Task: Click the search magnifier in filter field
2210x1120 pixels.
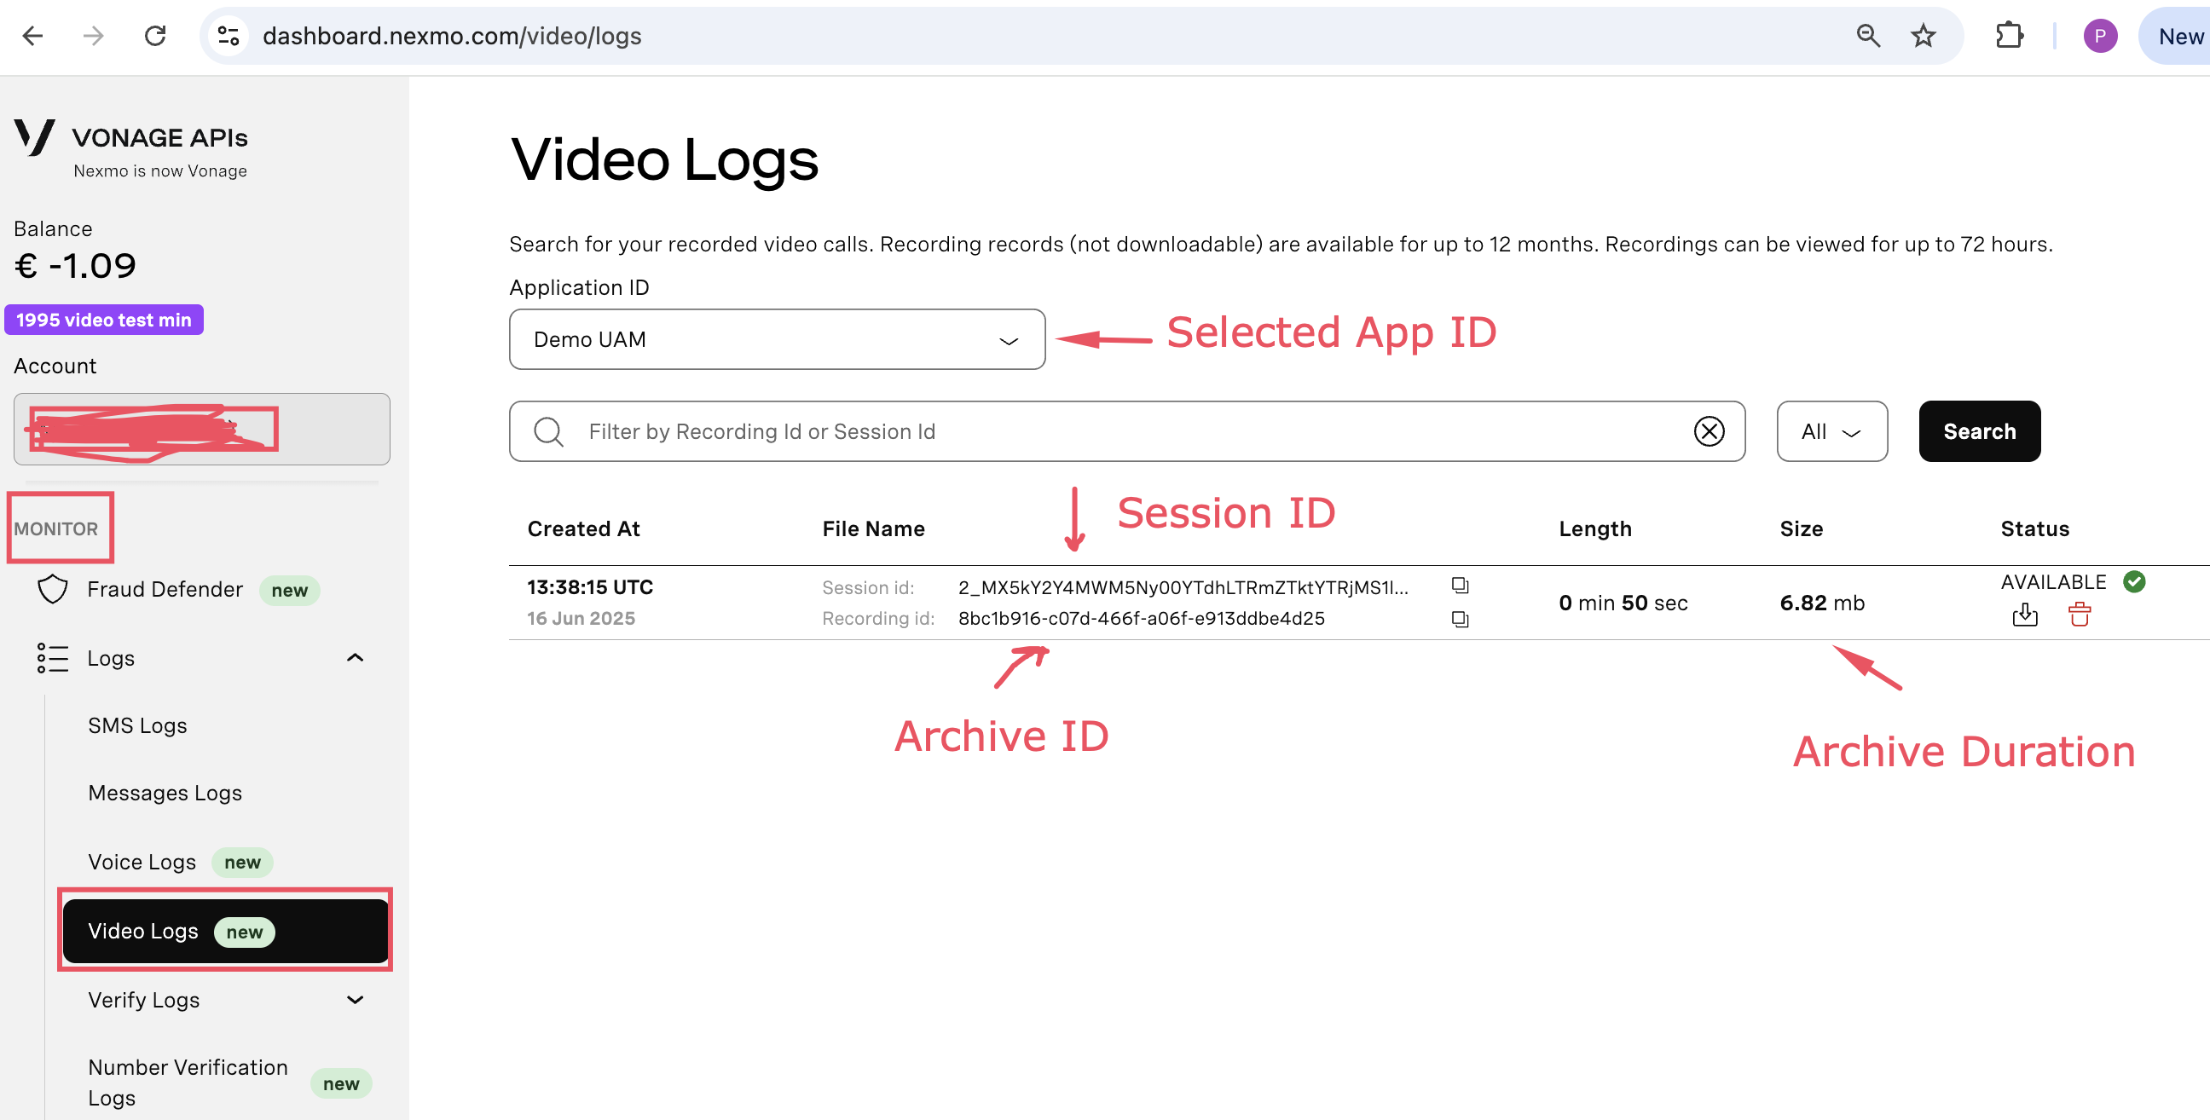Action: point(548,431)
